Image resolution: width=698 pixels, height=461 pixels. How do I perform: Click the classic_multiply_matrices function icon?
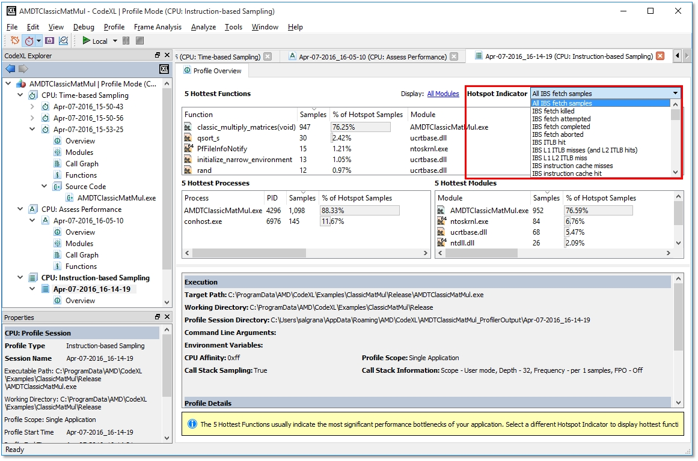(188, 127)
